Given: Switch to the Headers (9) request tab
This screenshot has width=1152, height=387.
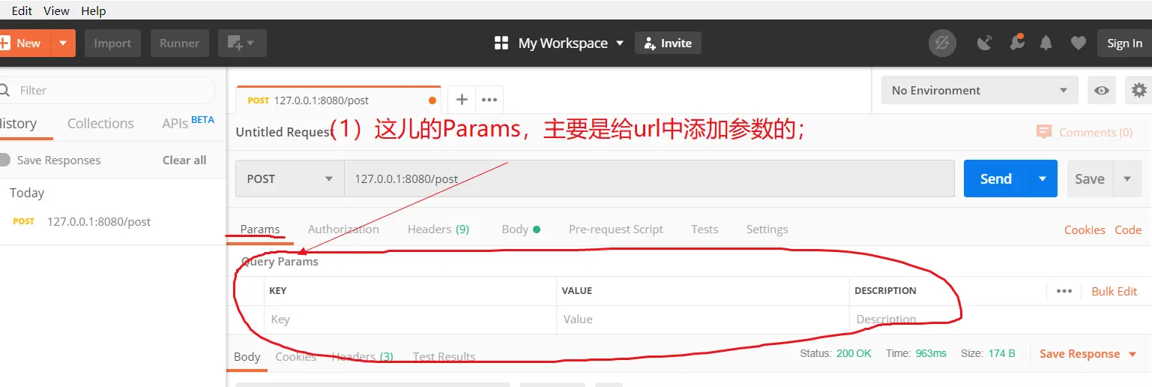Looking at the screenshot, I should click(x=438, y=229).
